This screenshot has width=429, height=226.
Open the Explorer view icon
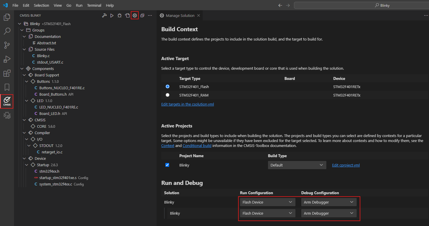tap(7, 17)
